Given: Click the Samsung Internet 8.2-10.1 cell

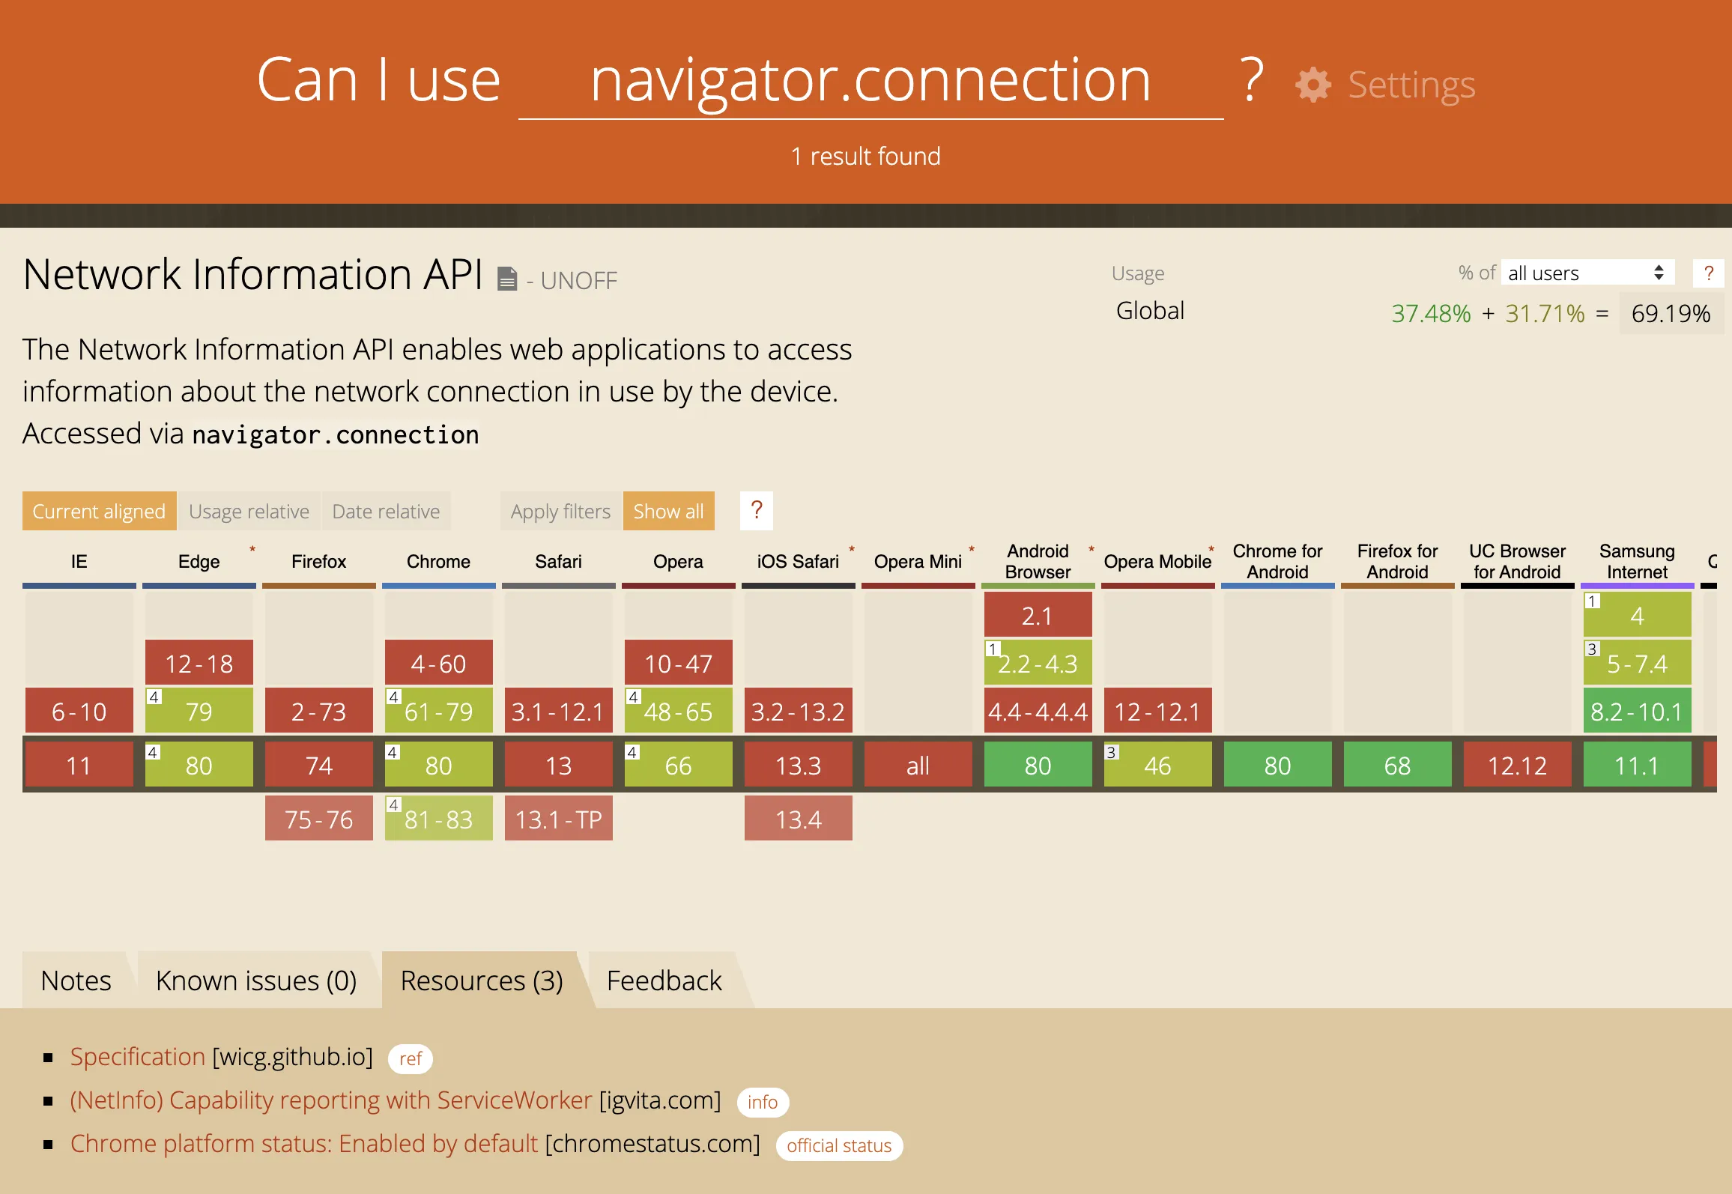Looking at the screenshot, I should (1638, 711).
